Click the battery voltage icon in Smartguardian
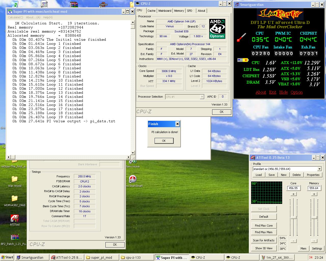The height and width of the screenshot is (261, 326). point(242,60)
